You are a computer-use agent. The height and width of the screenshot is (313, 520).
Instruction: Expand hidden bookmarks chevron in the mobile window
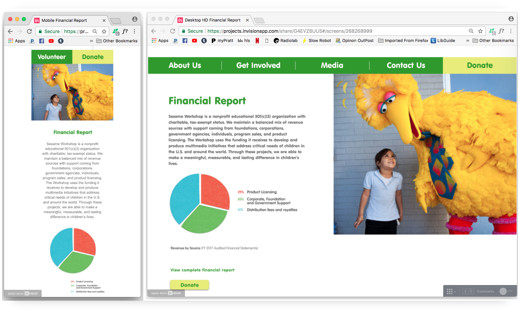(x=91, y=41)
